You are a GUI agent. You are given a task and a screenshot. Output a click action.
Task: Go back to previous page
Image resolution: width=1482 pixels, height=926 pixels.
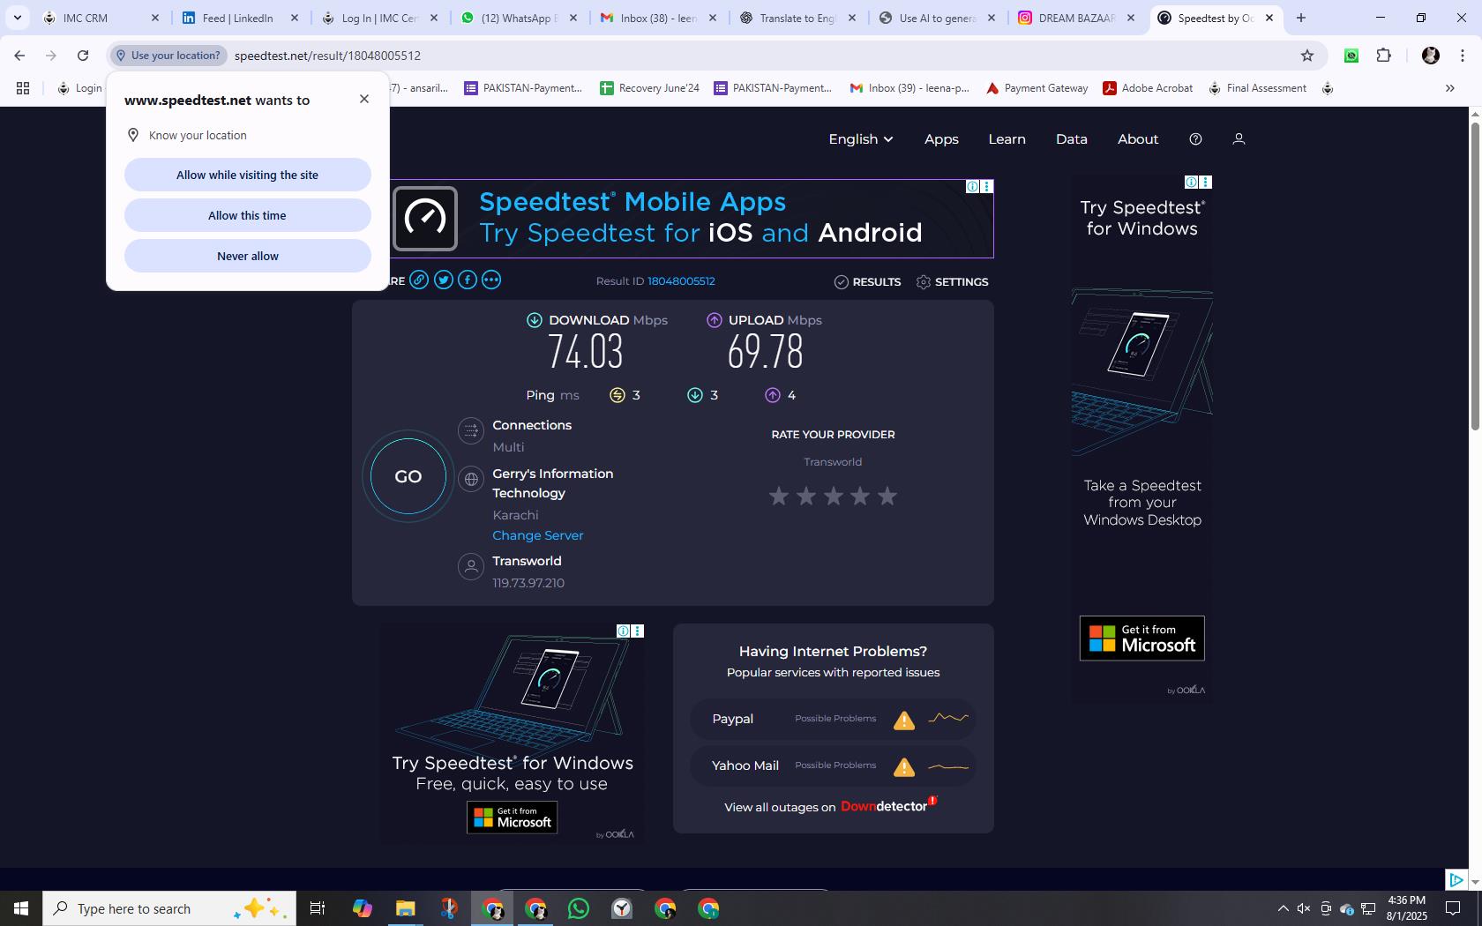coord(19,56)
